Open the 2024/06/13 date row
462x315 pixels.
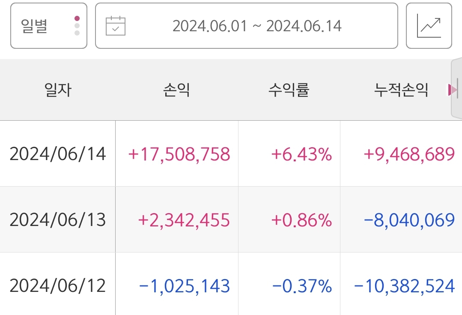pos(58,220)
